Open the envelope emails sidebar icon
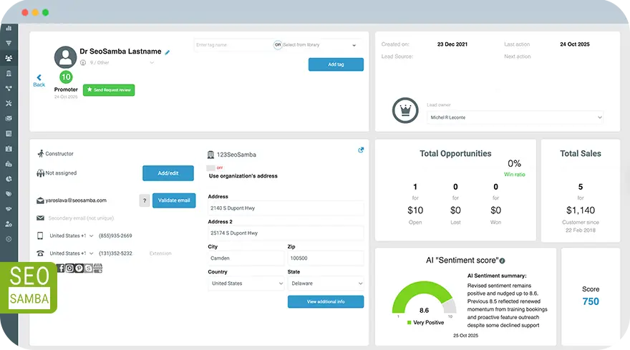Screen dimensions: 630x350 tap(9, 119)
